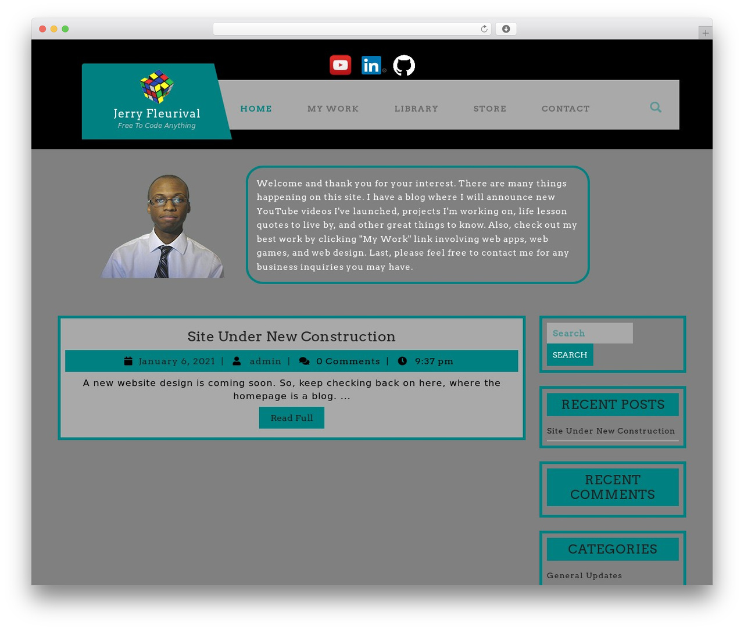Screen dimensions: 744x630
Task: Click the 0 Comments link
Action: [x=348, y=361]
